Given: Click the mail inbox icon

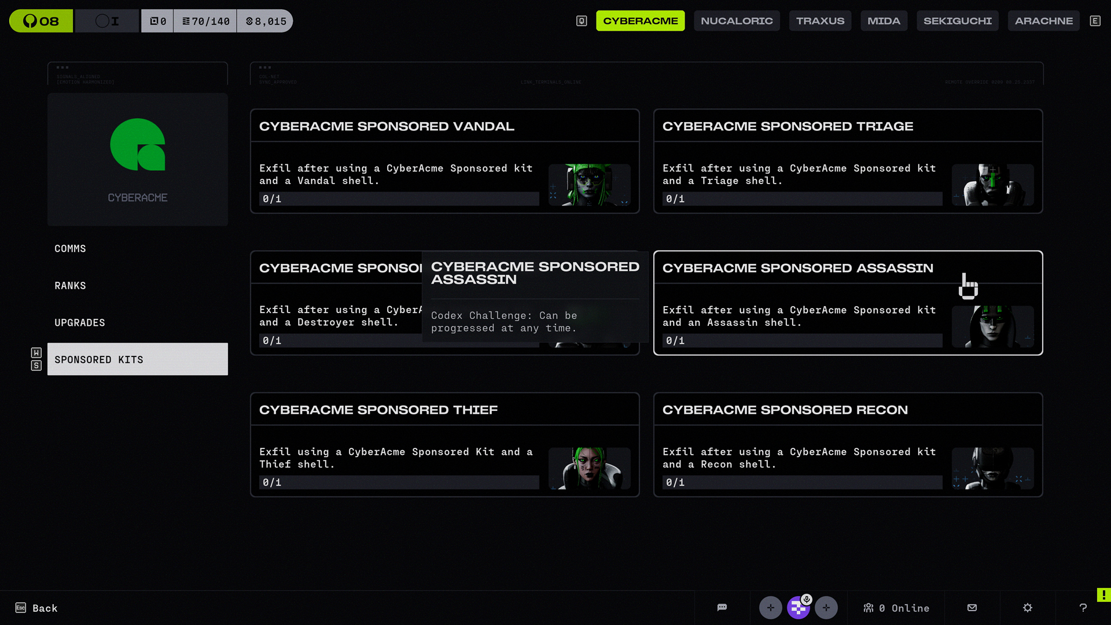Looking at the screenshot, I should click(x=972, y=608).
